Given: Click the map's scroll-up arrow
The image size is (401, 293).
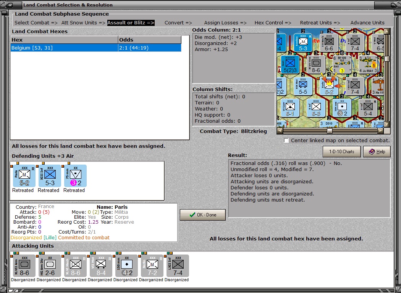Looking at the screenshot, I should click(x=387, y=31).
